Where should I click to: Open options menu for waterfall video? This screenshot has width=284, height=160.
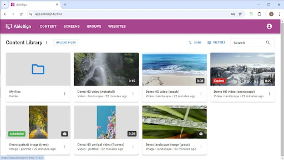pyautogui.click(x=133, y=94)
